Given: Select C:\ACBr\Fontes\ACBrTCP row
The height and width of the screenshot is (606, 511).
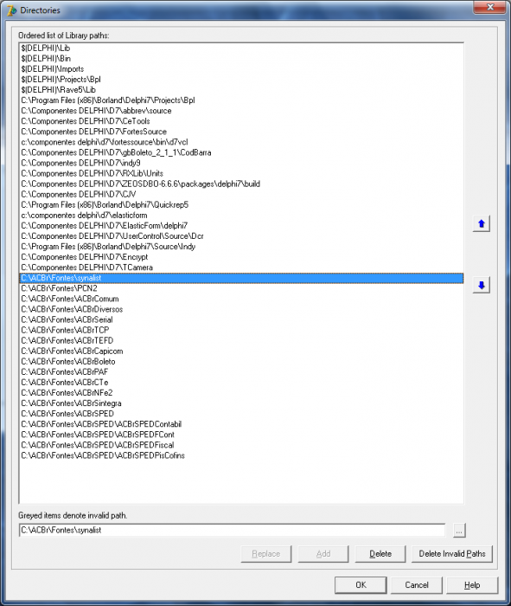Looking at the screenshot, I should pos(241,330).
